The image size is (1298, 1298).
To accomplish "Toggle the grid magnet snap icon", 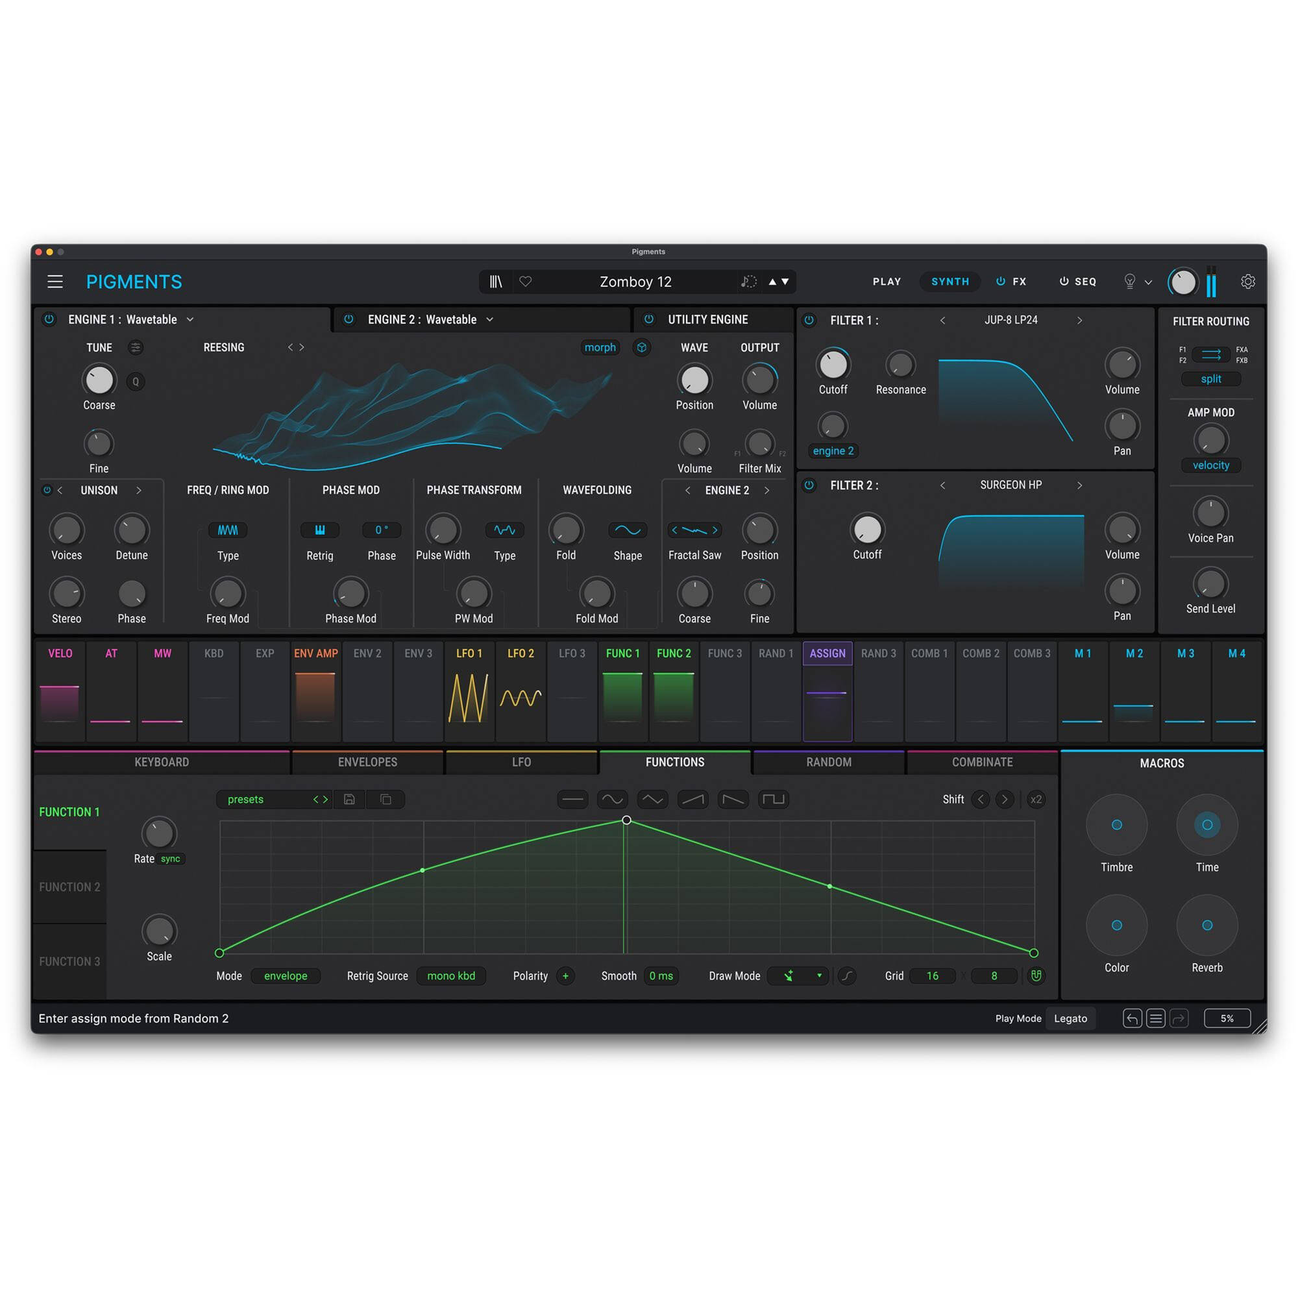I will point(1036,975).
